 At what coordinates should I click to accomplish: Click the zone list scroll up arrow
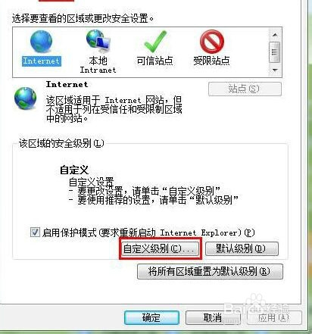click(x=275, y=35)
